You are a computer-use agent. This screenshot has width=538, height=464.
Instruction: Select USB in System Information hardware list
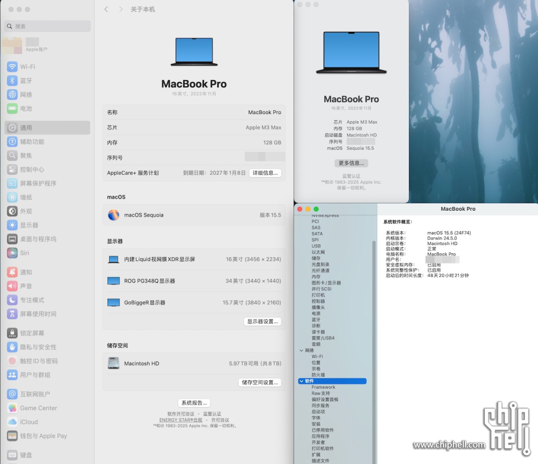[x=316, y=246]
